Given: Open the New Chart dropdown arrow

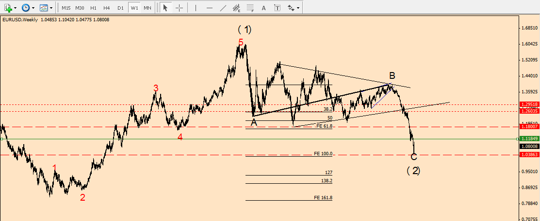Looking at the screenshot, I should point(15,8).
